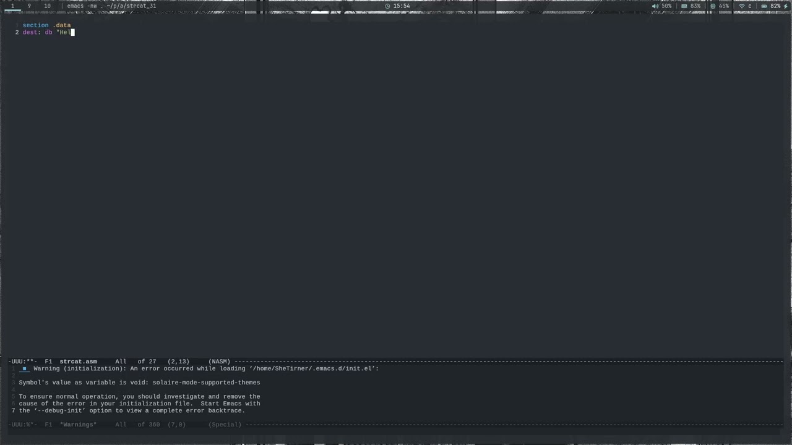Click the '(NASM)' major mode indicator
Viewport: 792px width, 445px height.
click(220, 362)
